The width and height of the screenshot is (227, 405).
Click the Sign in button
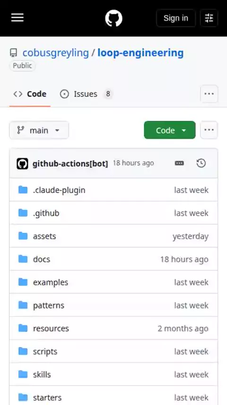point(176,18)
